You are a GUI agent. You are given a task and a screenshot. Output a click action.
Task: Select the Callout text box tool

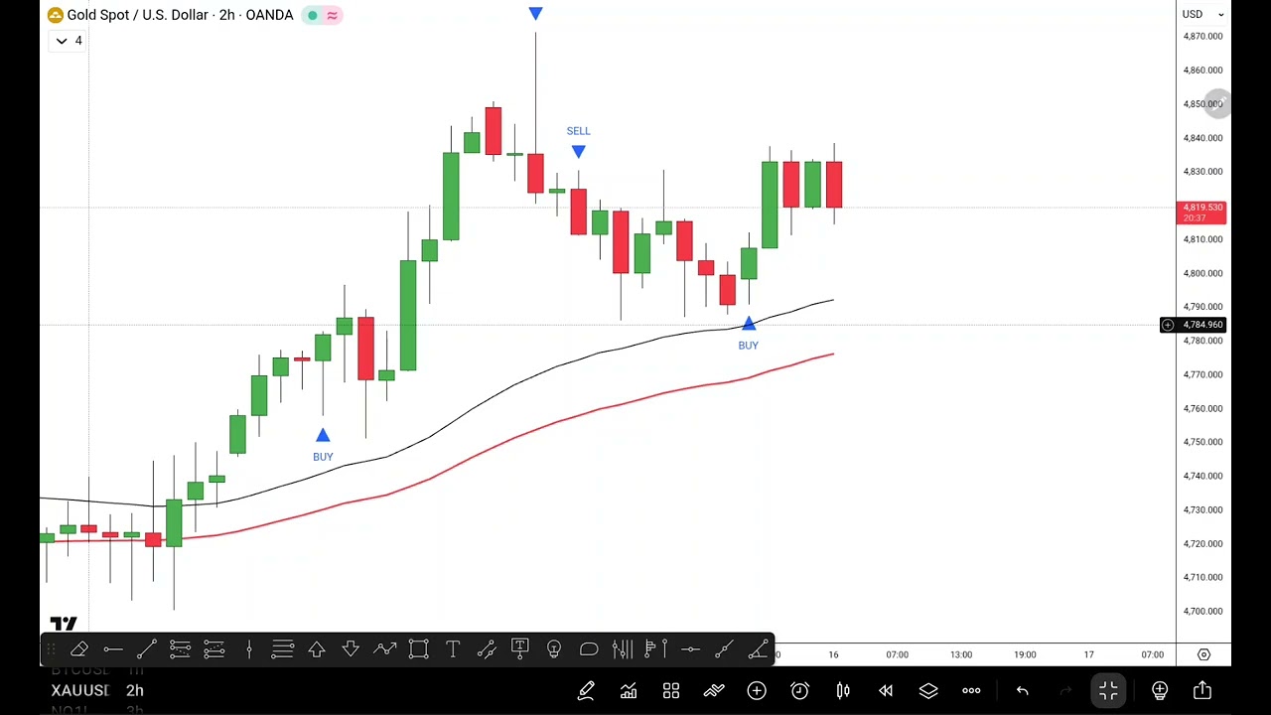520,649
